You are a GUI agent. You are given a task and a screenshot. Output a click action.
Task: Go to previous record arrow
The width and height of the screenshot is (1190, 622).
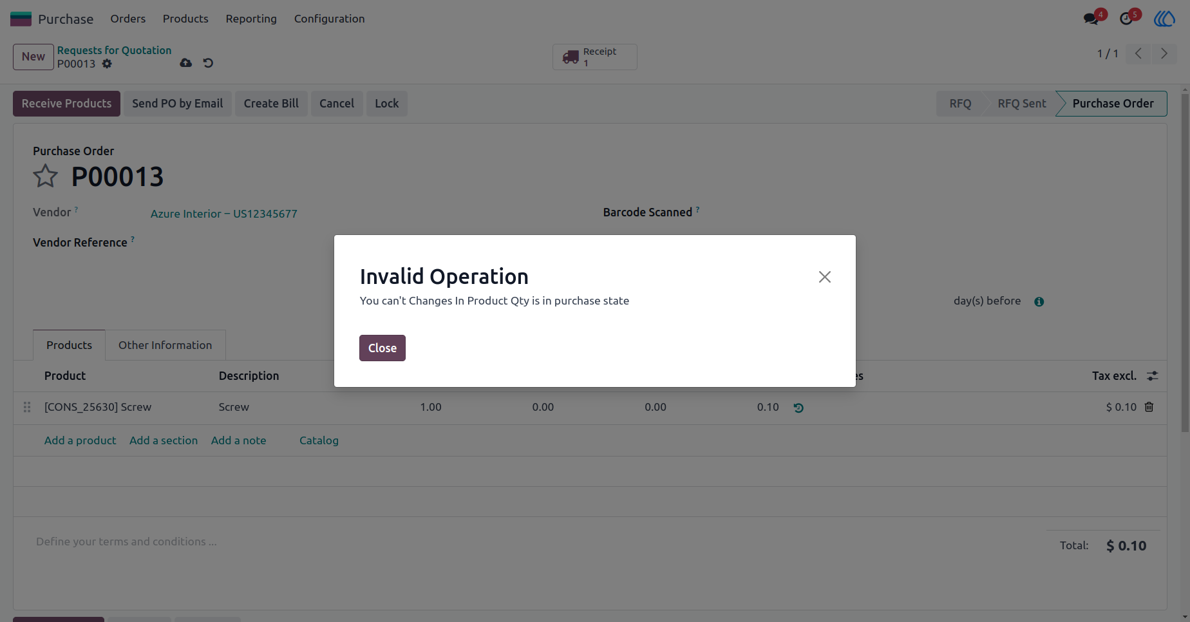tap(1138, 53)
